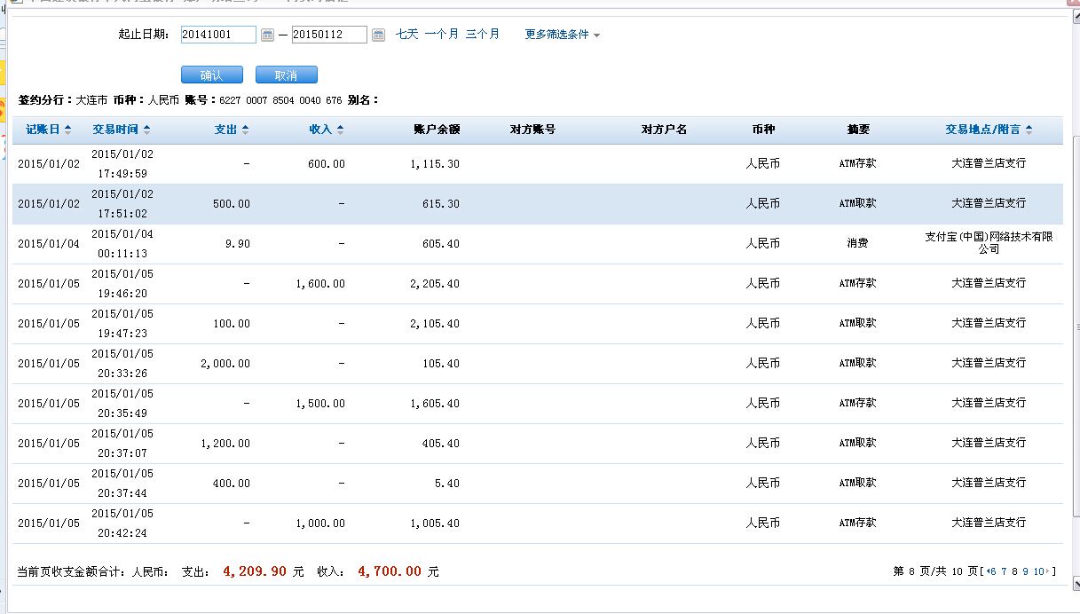
Task: Expand 更多筛选条件 filter options
Action: coord(562,35)
